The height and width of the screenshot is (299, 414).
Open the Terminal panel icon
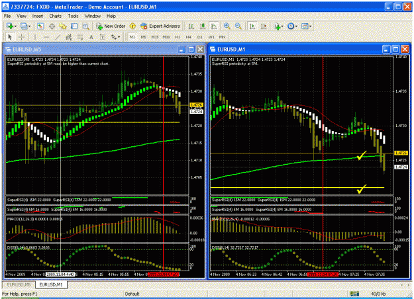tap(74, 26)
